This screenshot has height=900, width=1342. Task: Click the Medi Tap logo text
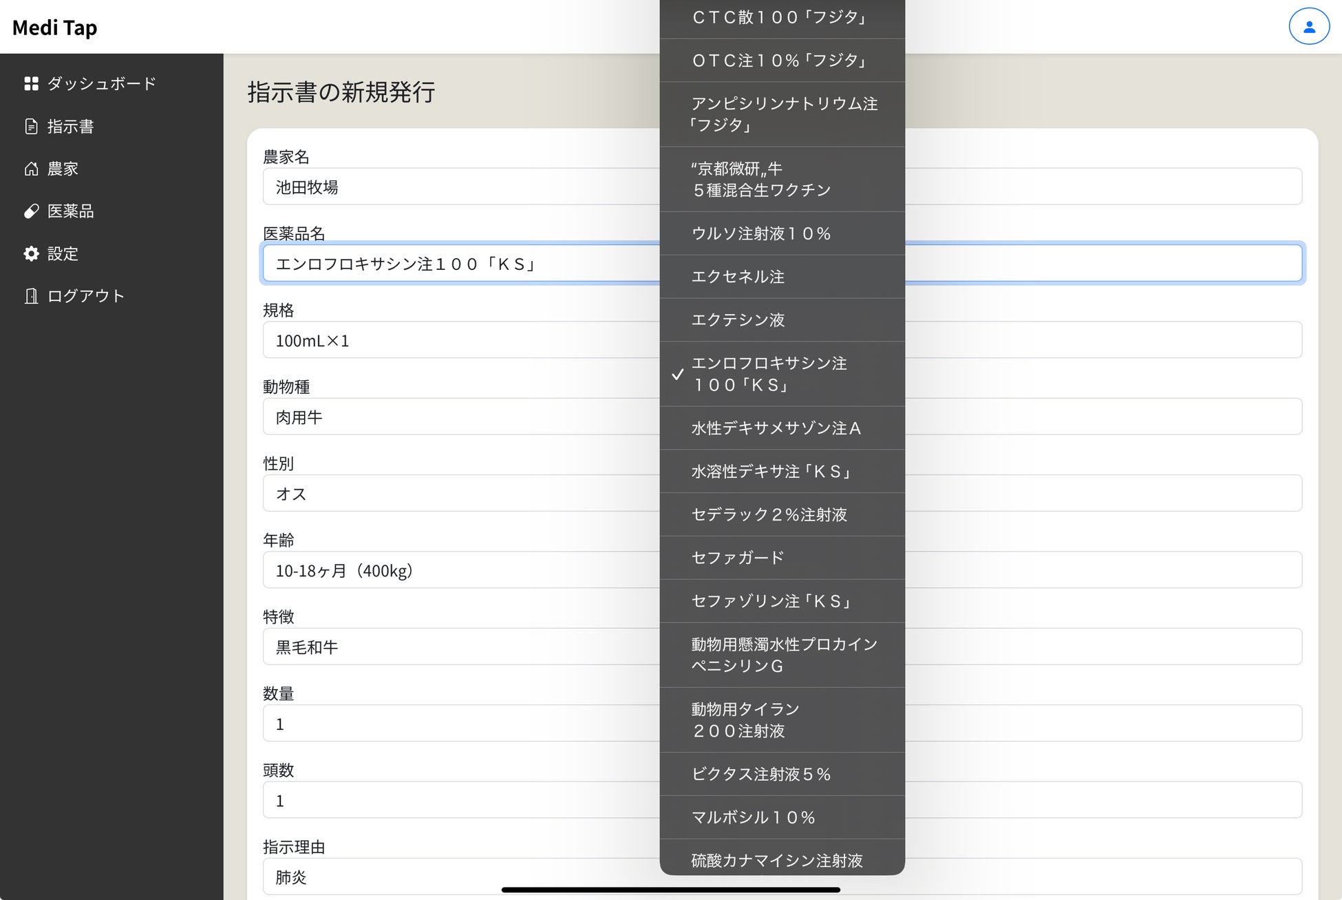pyautogui.click(x=55, y=28)
